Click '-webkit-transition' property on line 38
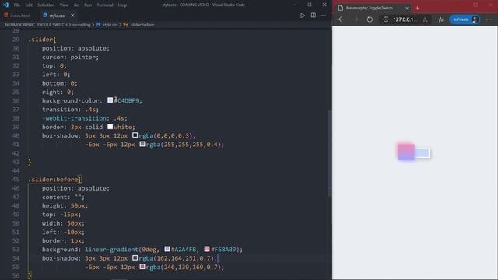The image size is (498, 280). tap(74, 118)
